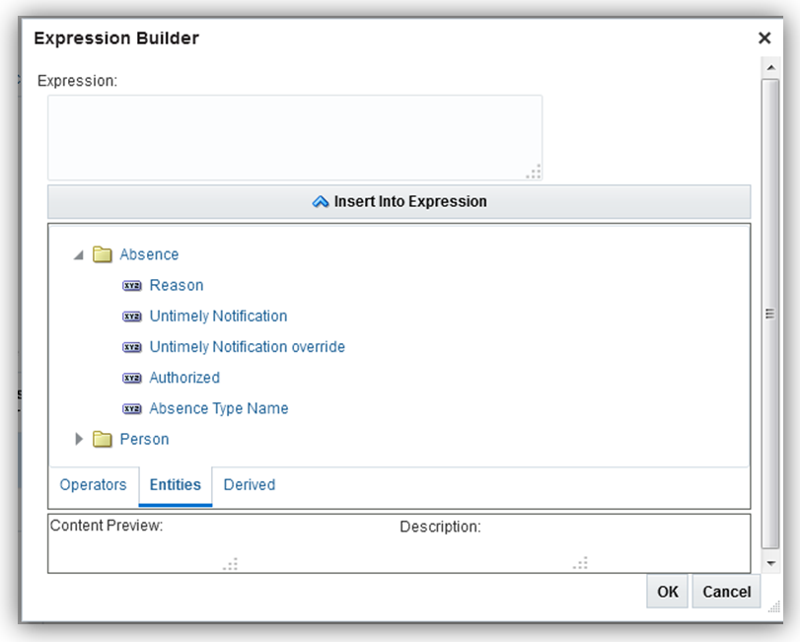This screenshot has width=800, height=642.
Task: Select the Authorized entity item
Action: coord(184,378)
